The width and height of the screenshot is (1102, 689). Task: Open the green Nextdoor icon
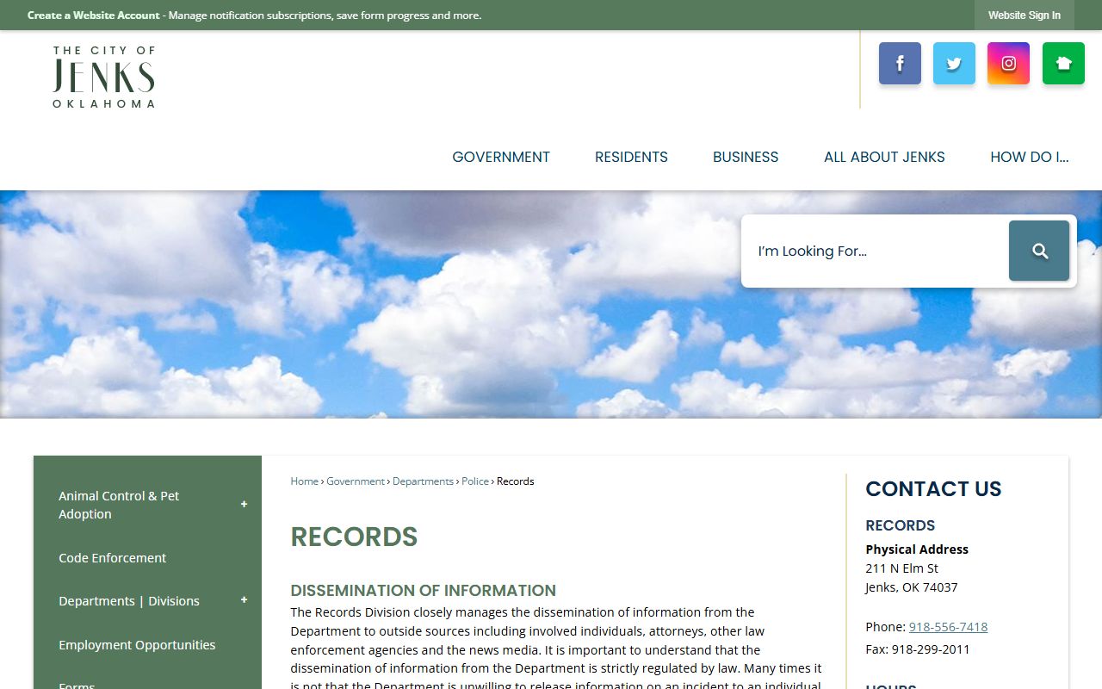(1063, 64)
